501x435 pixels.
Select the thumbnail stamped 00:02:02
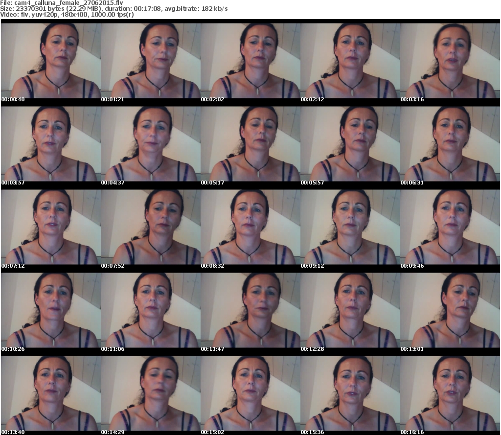click(x=250, y=61)
